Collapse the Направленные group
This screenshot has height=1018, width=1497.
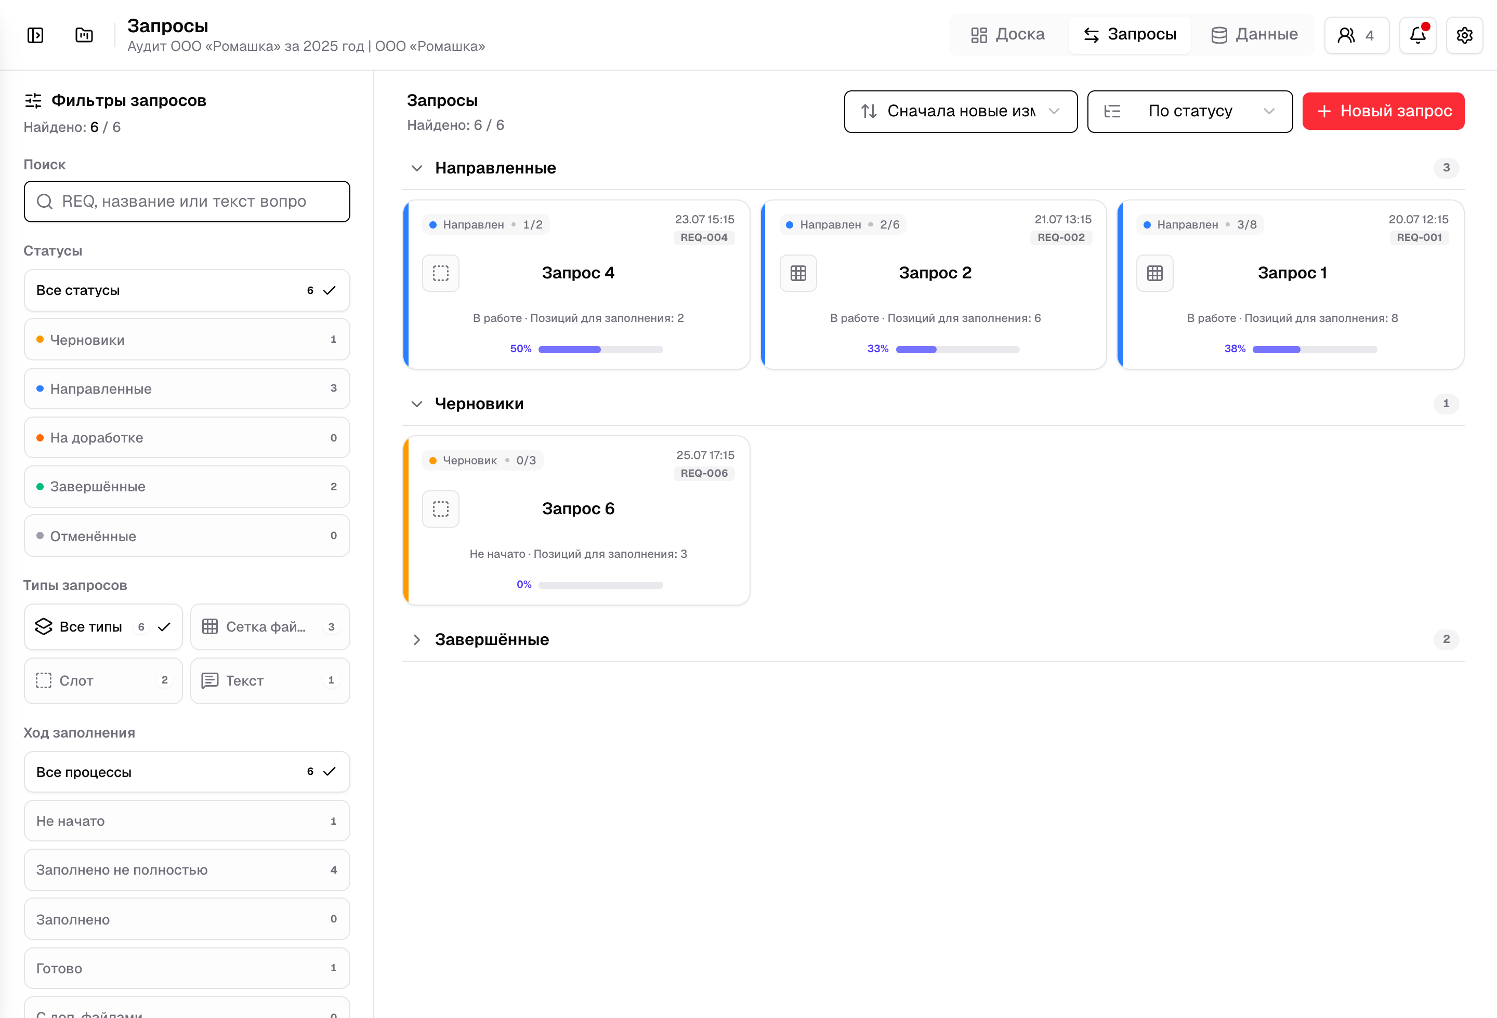pyautogui.click(x=417, y=168)
